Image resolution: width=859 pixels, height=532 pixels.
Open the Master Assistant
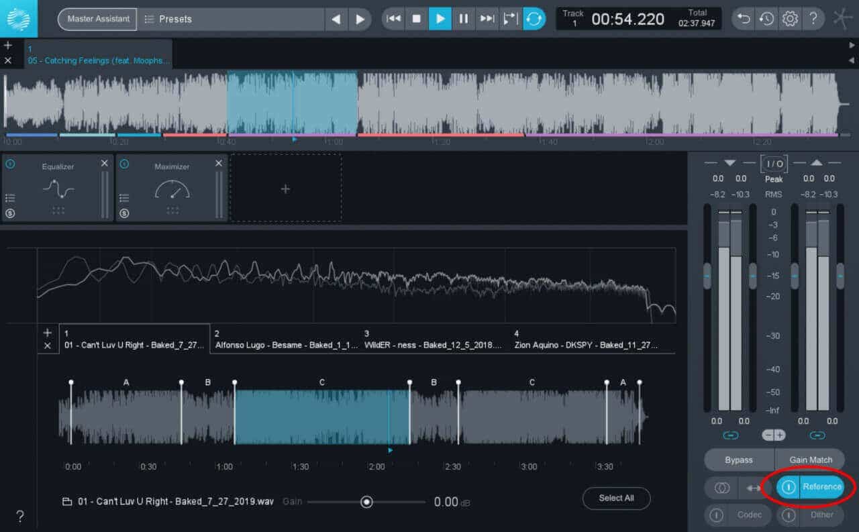coord(98,19)
